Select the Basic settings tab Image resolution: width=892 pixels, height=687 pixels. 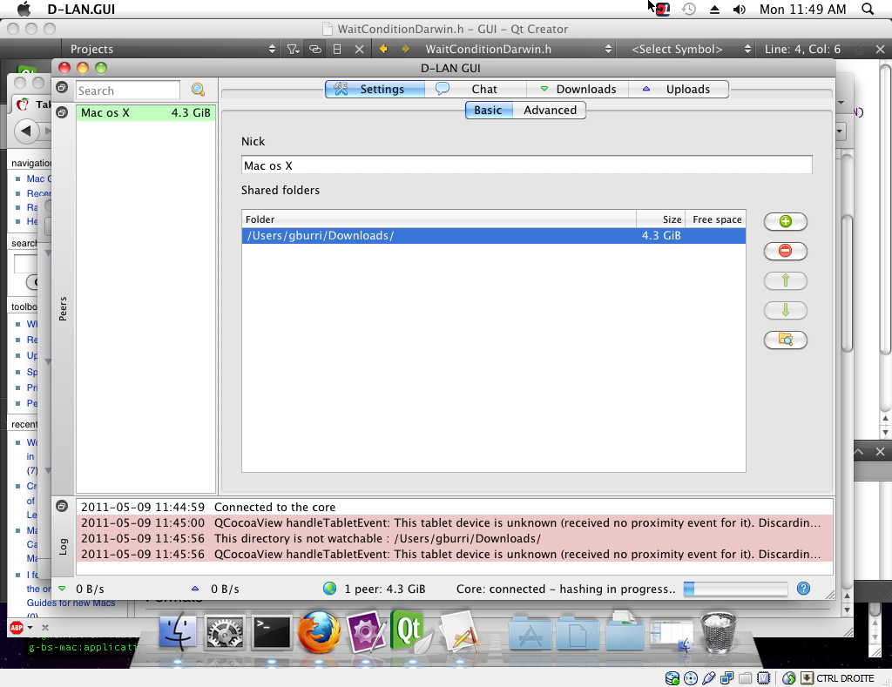tap(489, 110)
